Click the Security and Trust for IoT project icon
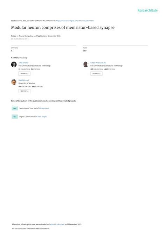The width and height of the screenshot is (166, 234). pyautogui.click(x=15, y=108)
